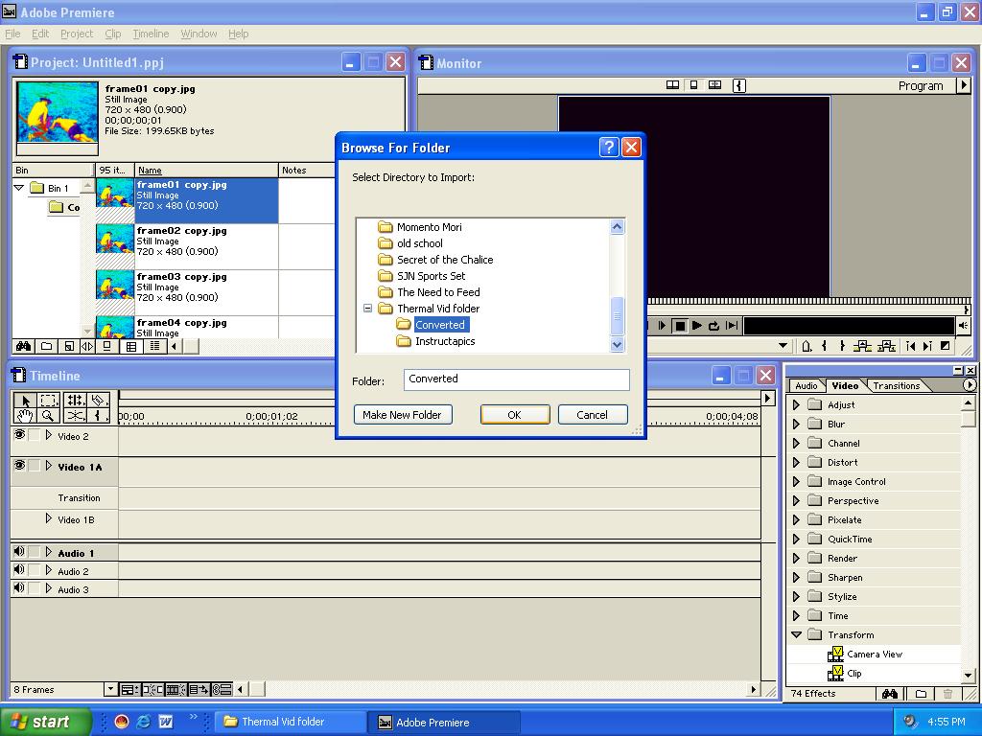This screenshot has height=736, width=982.
Task: Click the Mark In brace in Monitor
Action: tap(825, 345)
